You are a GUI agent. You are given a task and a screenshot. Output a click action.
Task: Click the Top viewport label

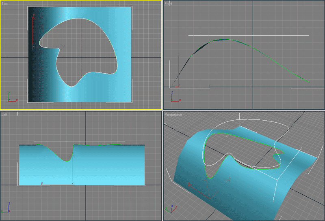(x=5, y=4)
